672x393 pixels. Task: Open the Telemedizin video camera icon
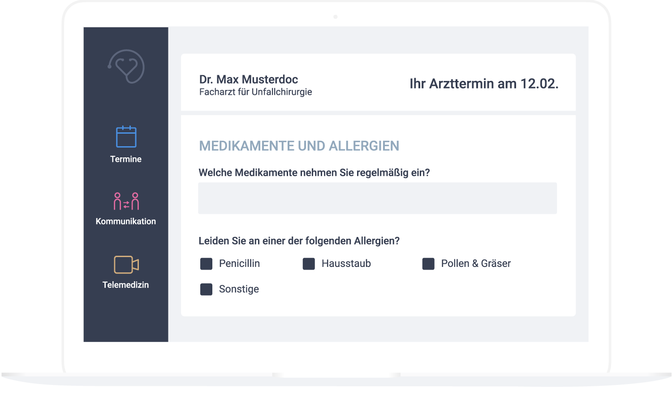(x=126, y=265)
